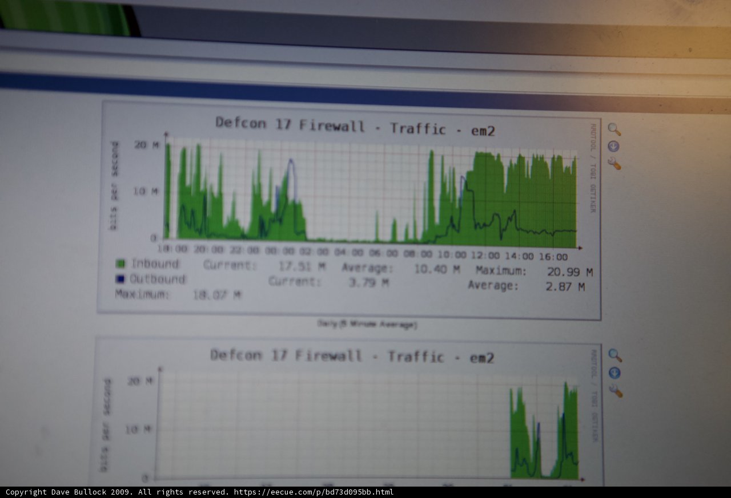Click the 10 M label on daily graph
Image resolution: width=731 pixels, height=498 pixels.
[146, 191]
